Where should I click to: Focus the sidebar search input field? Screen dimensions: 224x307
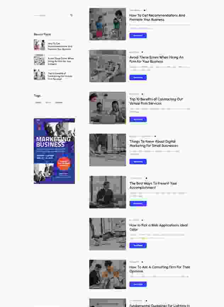51,15
